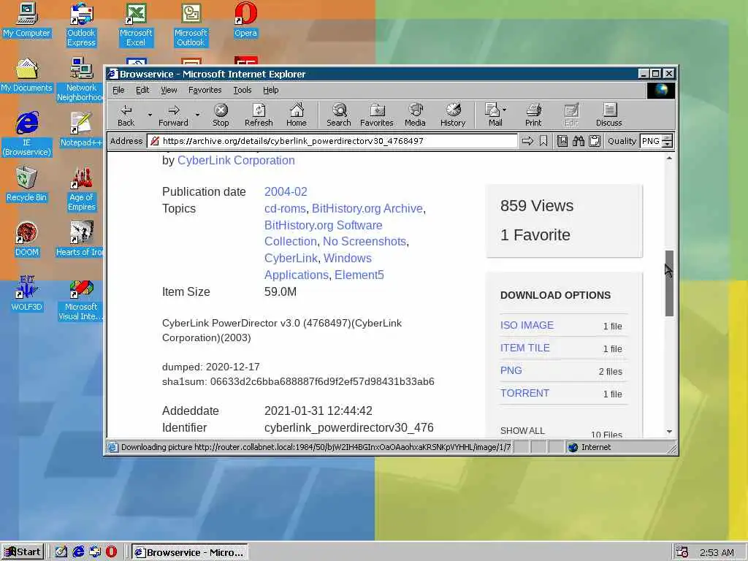
Task: Click Opera quick launch icon in taskbar
Action: pos(111,552)
